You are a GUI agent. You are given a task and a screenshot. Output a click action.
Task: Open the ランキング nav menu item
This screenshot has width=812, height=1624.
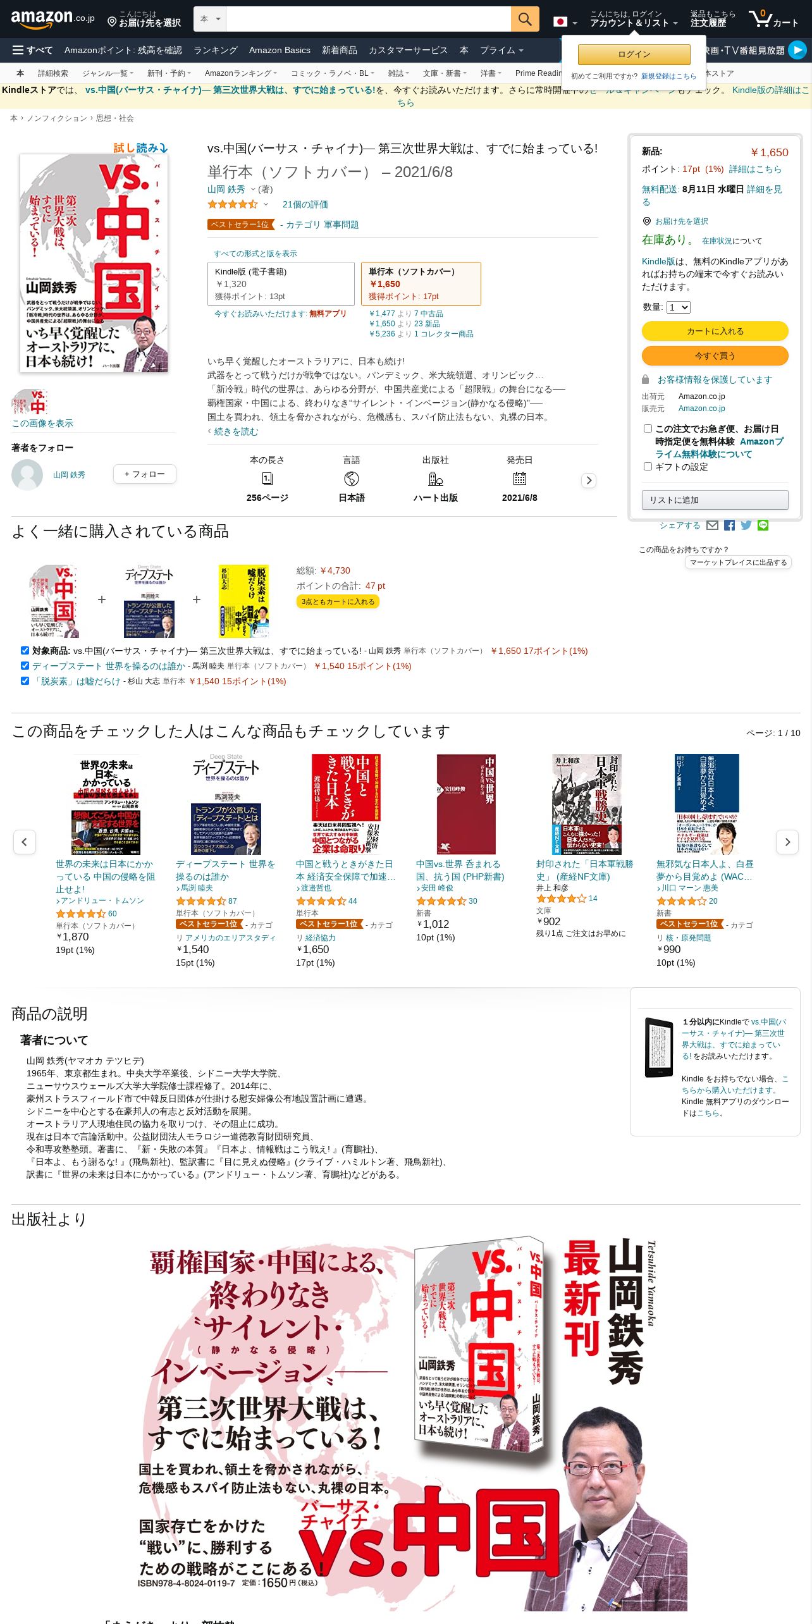tap(215, 50)
